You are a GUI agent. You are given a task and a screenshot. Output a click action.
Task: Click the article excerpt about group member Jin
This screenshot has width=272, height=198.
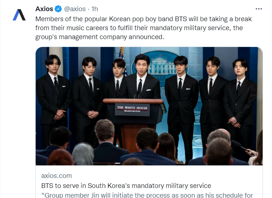(147, 195)
